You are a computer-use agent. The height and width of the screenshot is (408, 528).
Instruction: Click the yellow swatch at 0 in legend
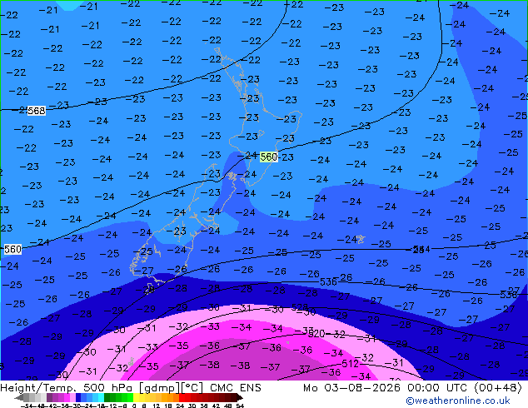[x=137, y=398]
